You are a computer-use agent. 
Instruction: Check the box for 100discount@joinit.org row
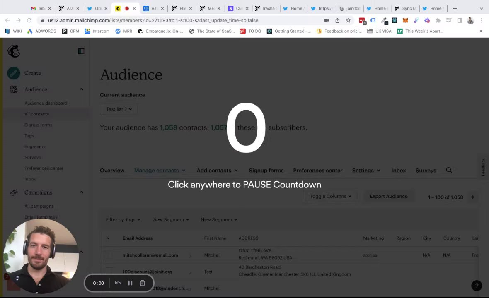[108, 272]
